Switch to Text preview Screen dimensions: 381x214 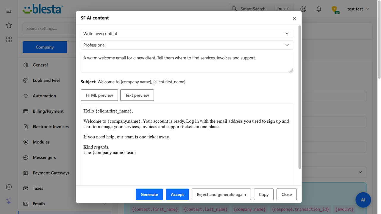tap(137, 95)
